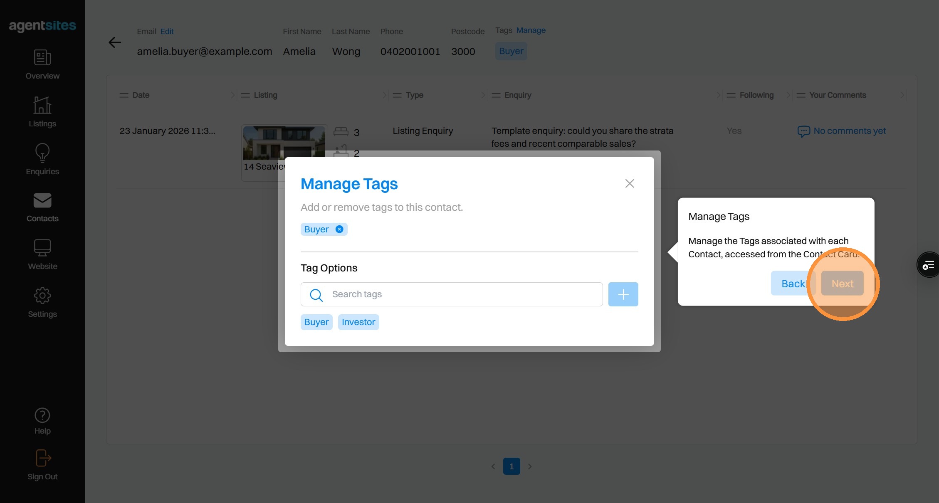
Task: Go to Listings in the sidebar
Action: (x=42, y=106)
